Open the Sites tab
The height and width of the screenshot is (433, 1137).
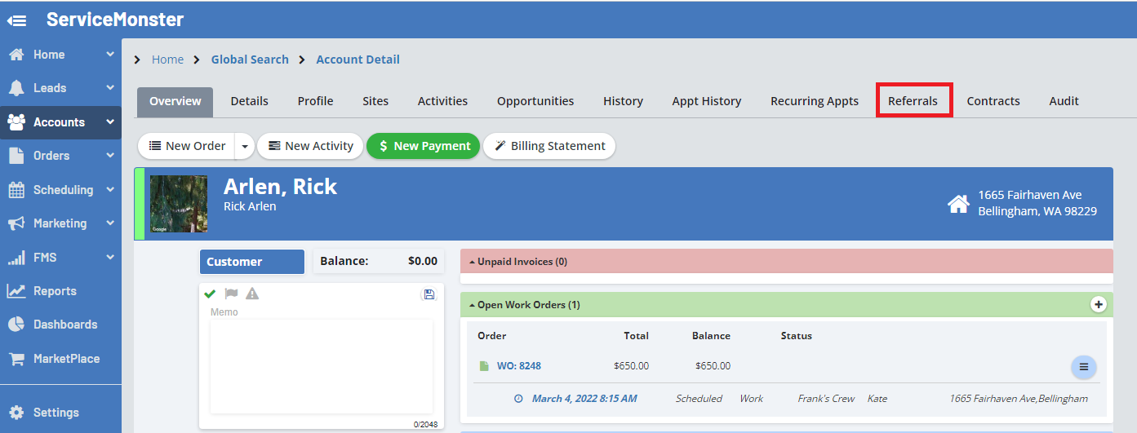point(375,102)
